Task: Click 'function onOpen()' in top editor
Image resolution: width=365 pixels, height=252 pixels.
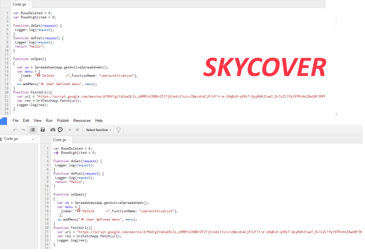Action: (30, 59)
